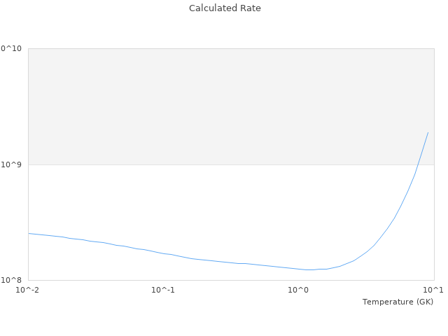The width and height of the screenshot is (448, 336).
Task: Click where the curve crosses the 10^9 gridline
Action: pyautogui.click(x=419, y=164)
